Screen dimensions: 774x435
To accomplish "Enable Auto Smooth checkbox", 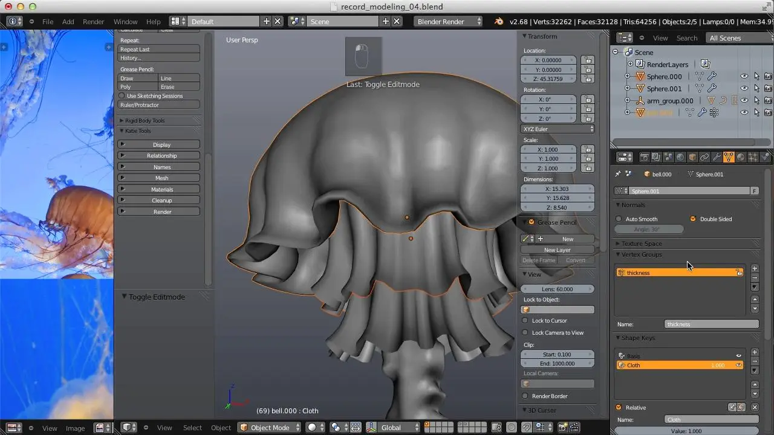I will [619, 219].
